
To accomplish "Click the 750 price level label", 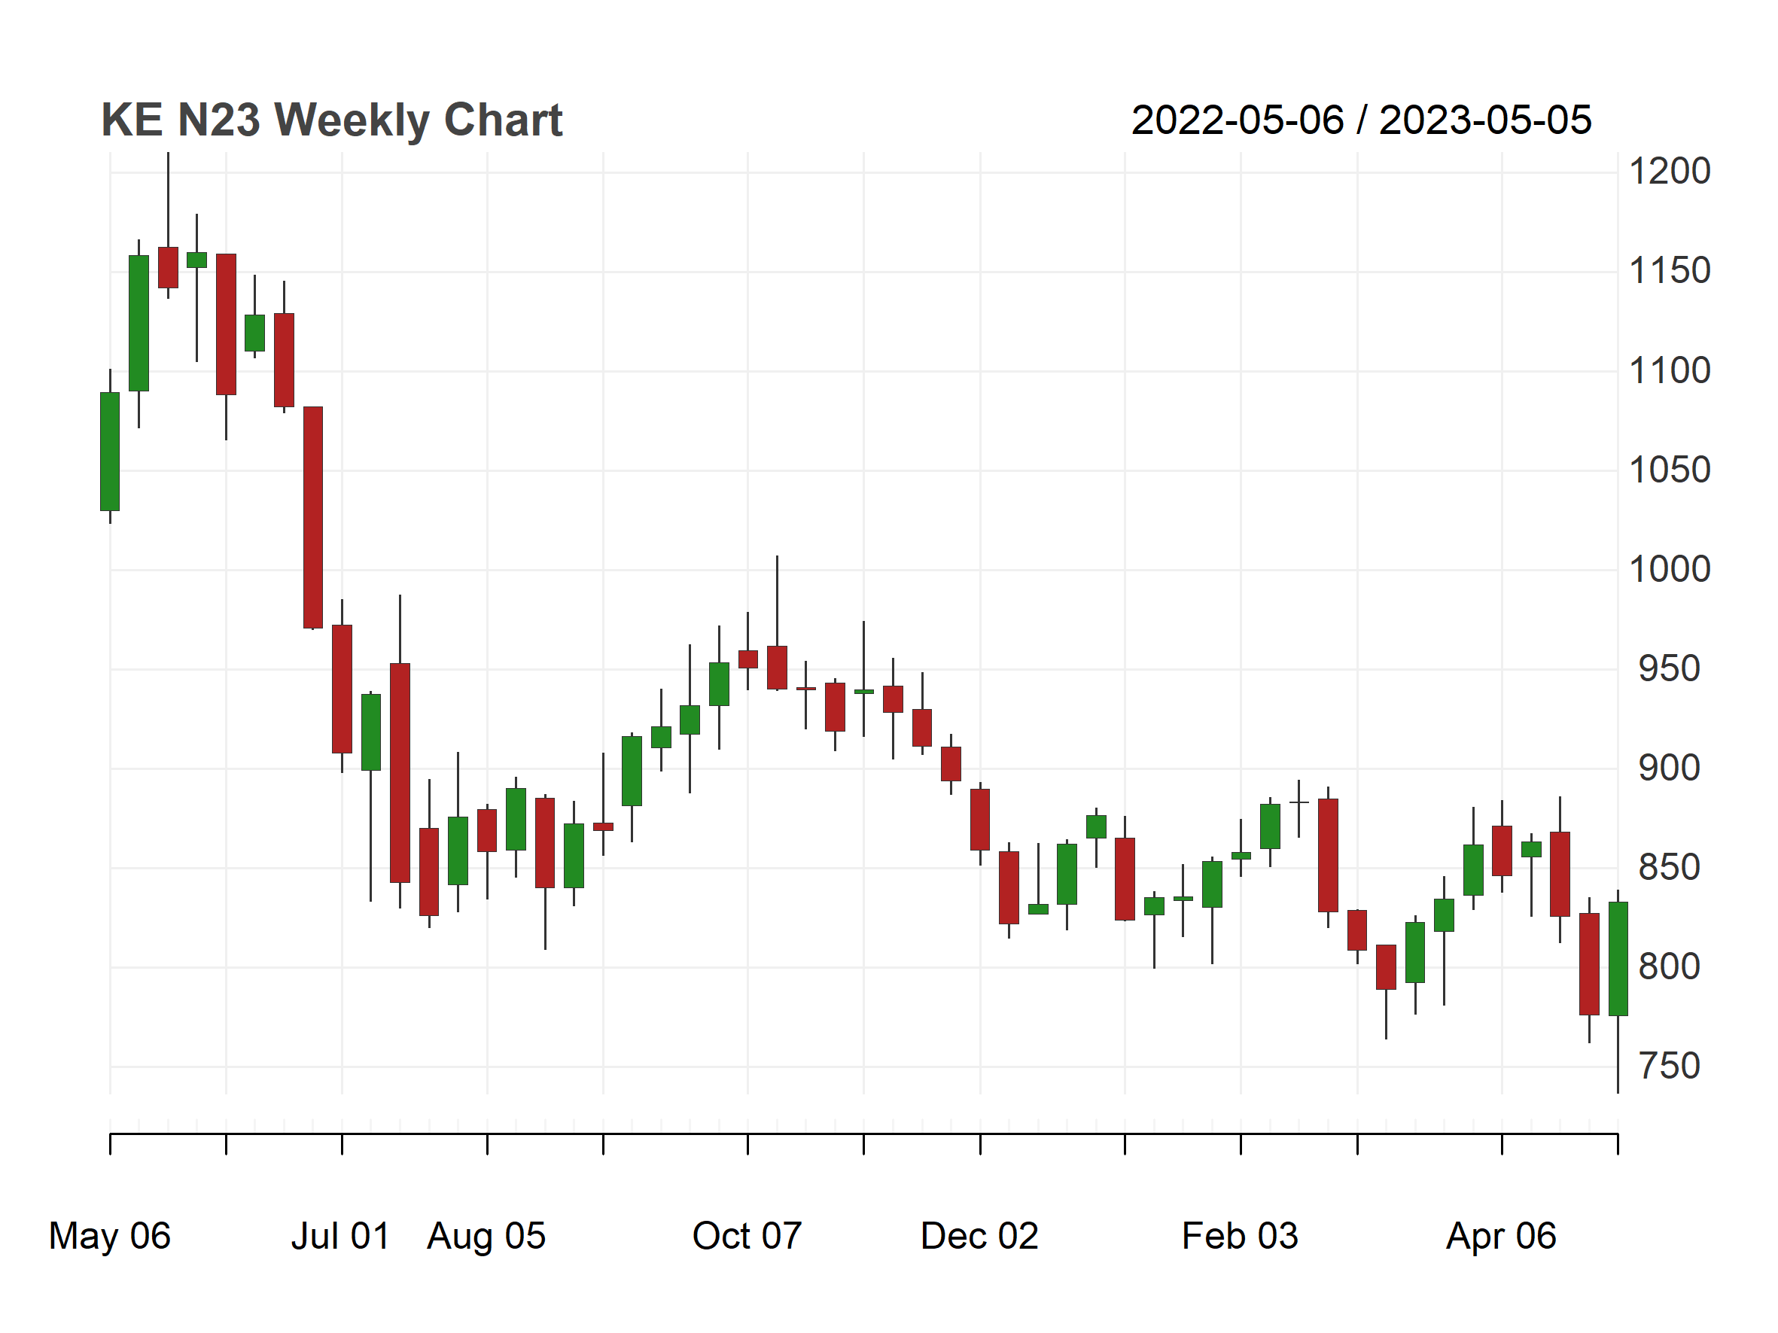I will point(1670,1067).
